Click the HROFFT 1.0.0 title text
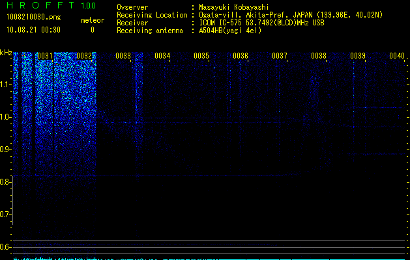410x260 pixels. [51, 5]
